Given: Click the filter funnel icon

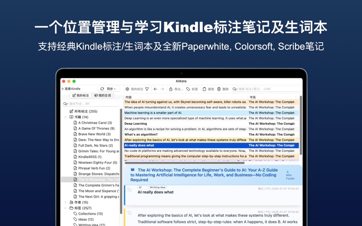Looking at the screenshot, I should [147, 89].
